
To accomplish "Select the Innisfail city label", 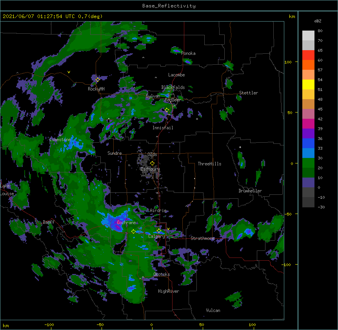I will point(163,128).
